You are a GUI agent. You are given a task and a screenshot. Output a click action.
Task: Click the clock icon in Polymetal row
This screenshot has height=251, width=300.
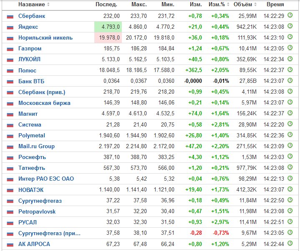tap(290, 134)
